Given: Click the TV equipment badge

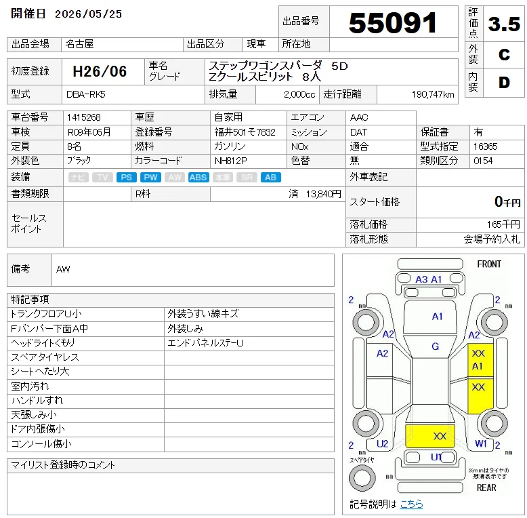Looking at the screenshot, I should point(102,177).
